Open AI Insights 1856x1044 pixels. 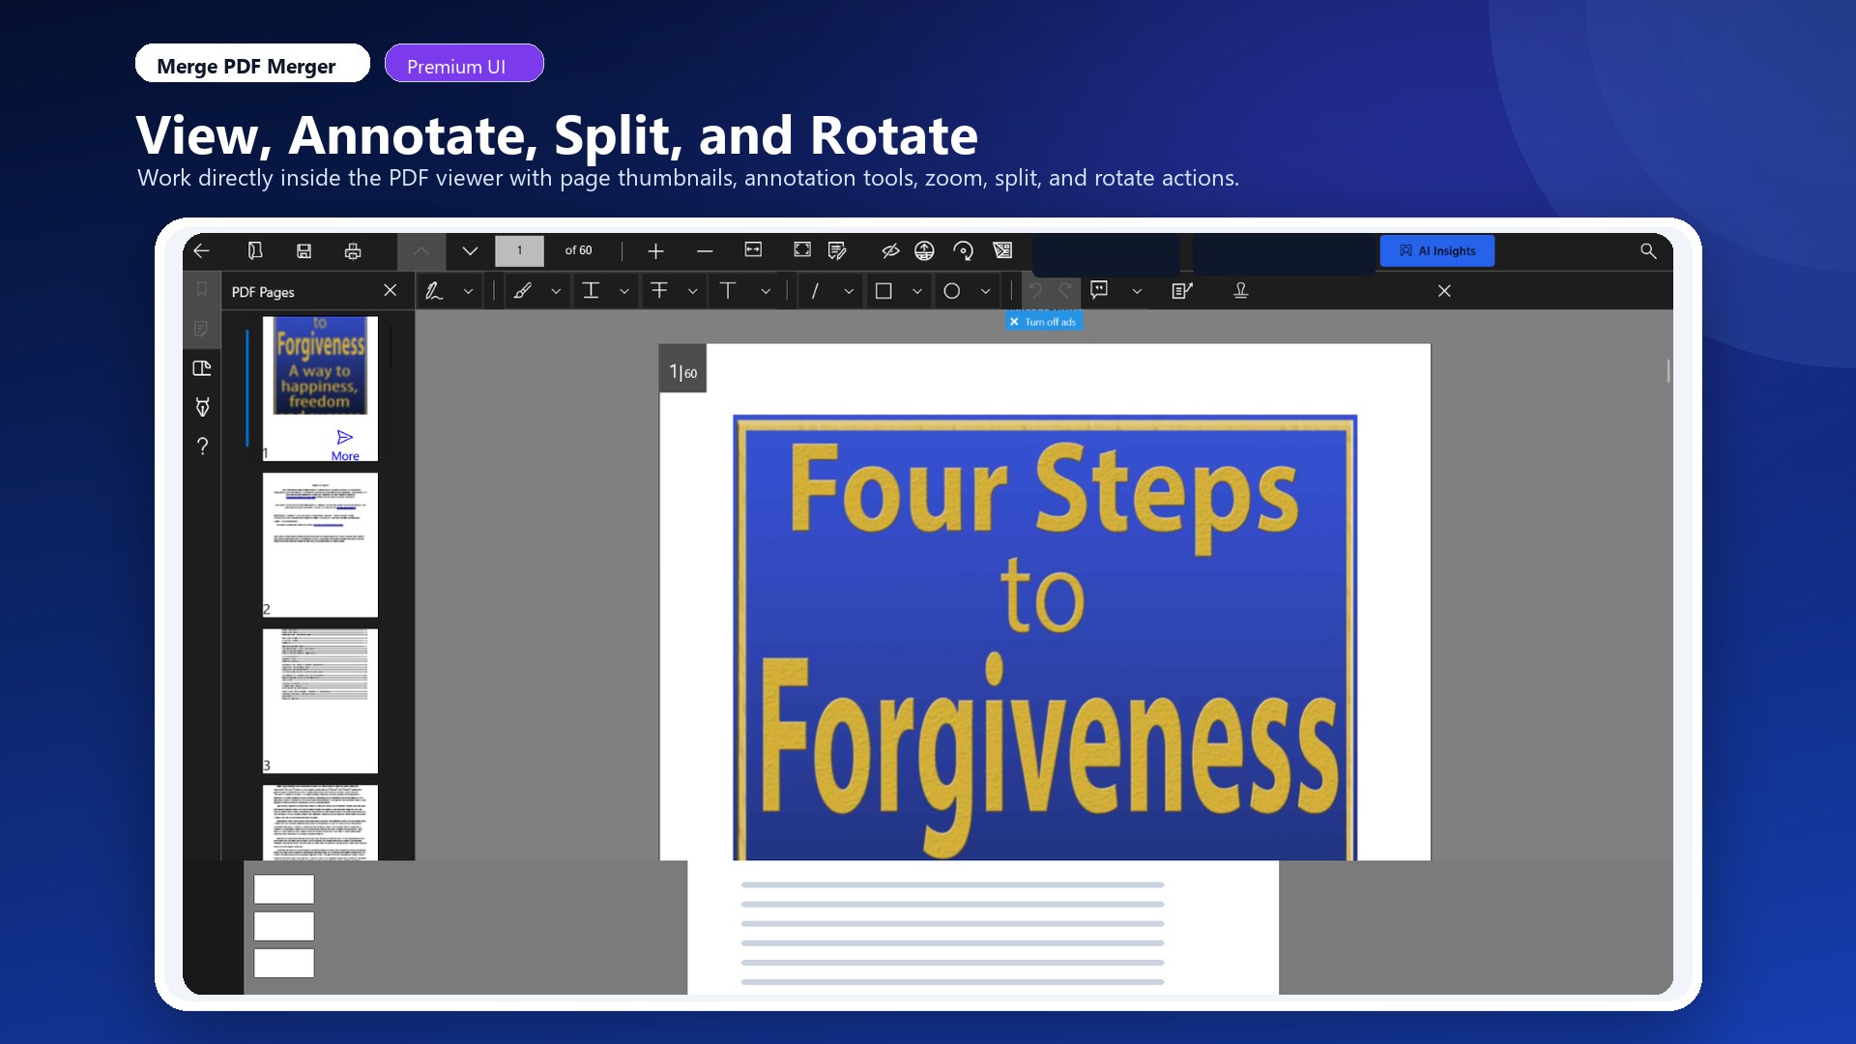1437,251
